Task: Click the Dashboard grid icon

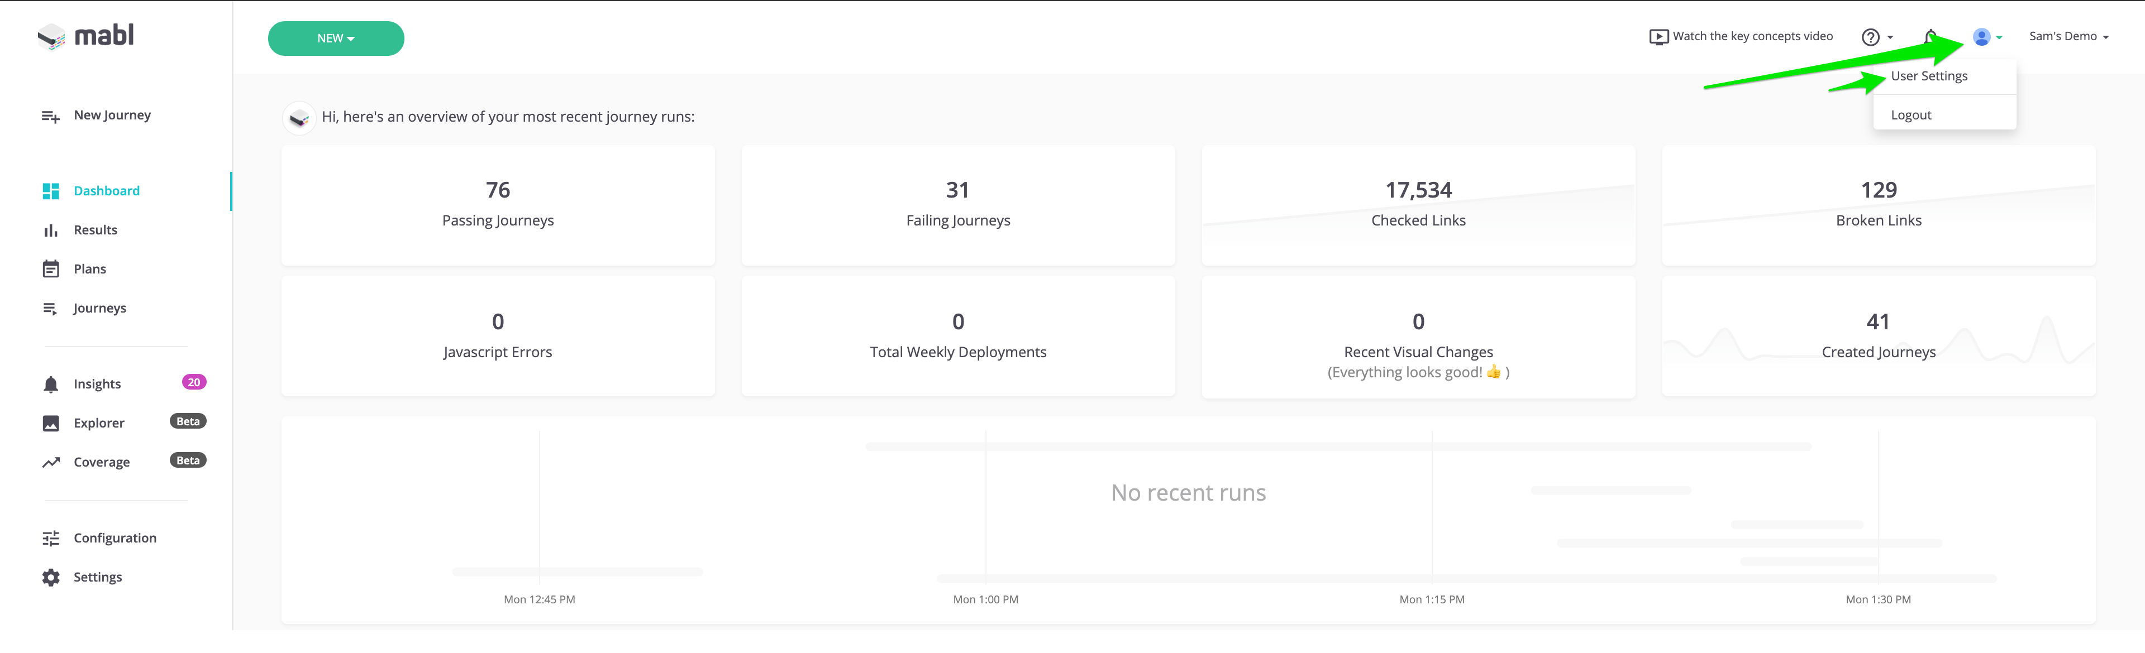Action: click(51, 191)
